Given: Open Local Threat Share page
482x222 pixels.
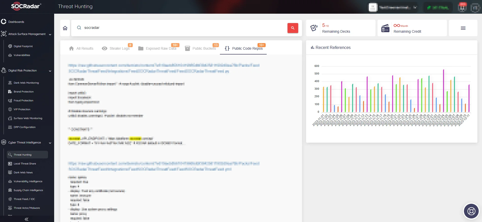Looking at the screenshot, I should pyautogui.click(x=25, y=164).
